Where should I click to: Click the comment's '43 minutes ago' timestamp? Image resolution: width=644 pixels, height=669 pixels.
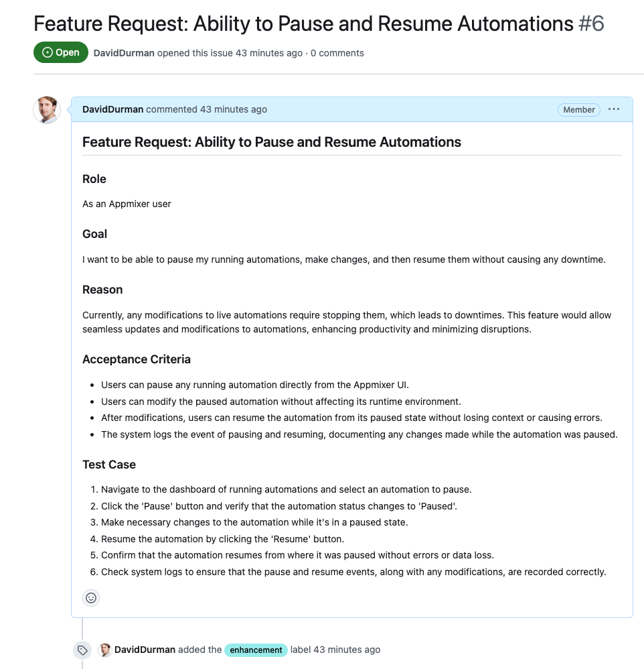[x=234, y=109]
